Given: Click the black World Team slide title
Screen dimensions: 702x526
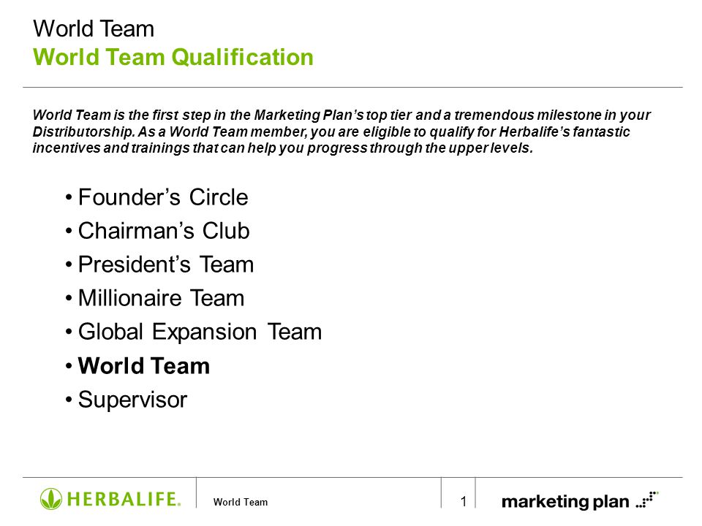Looking at the screenshot, I should coord(94,28).
